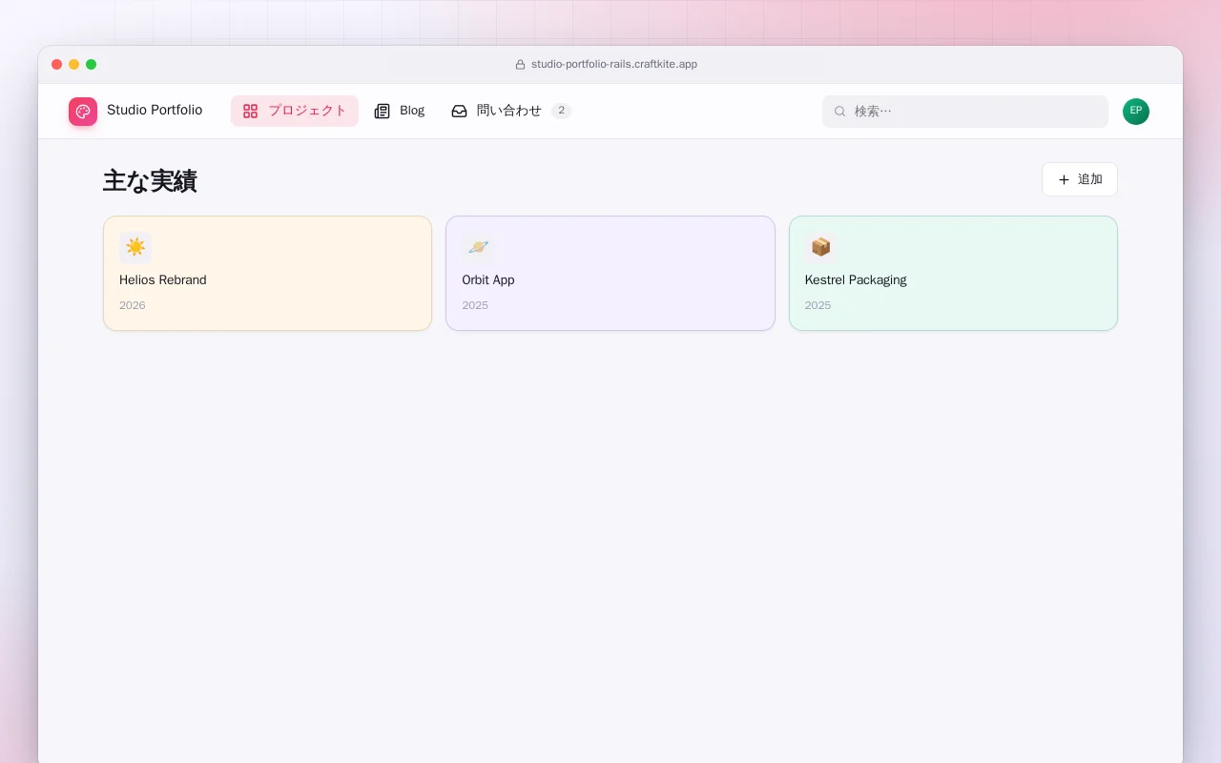Open the Blog tab

(400, 111)
